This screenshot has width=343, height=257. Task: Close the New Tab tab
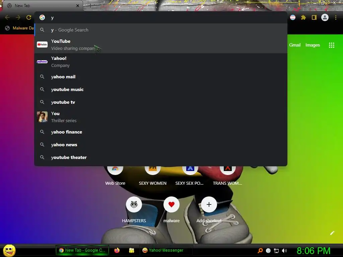[78, 6]
